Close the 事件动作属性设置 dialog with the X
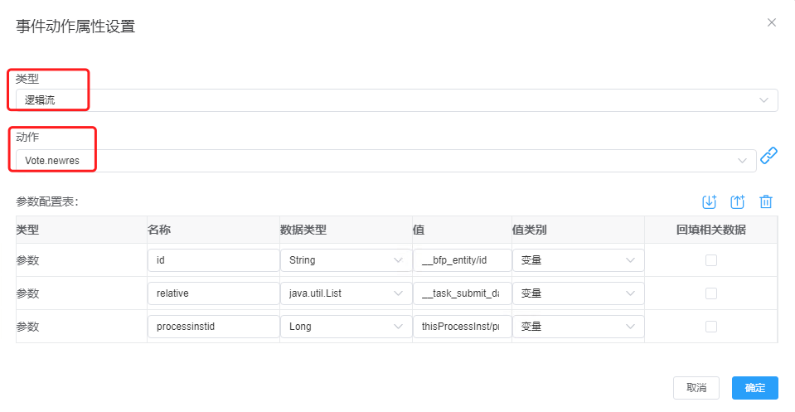Viewport: 795px width, 412px height. 772,22
